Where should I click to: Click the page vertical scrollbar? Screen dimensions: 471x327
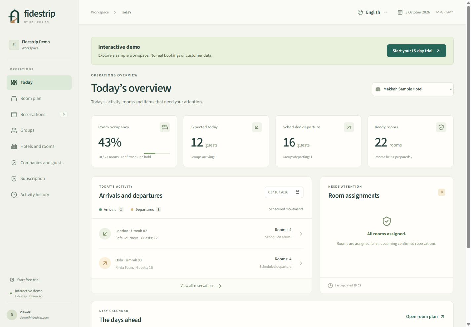(x=468, y=127)
